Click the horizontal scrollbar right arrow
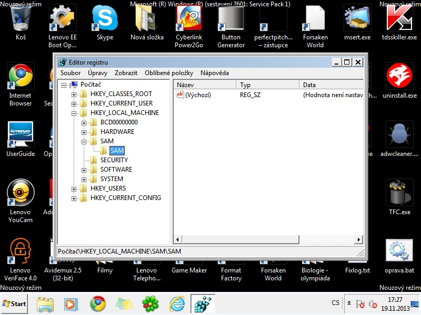Screen dimensions: 421x315 (359, 239)
